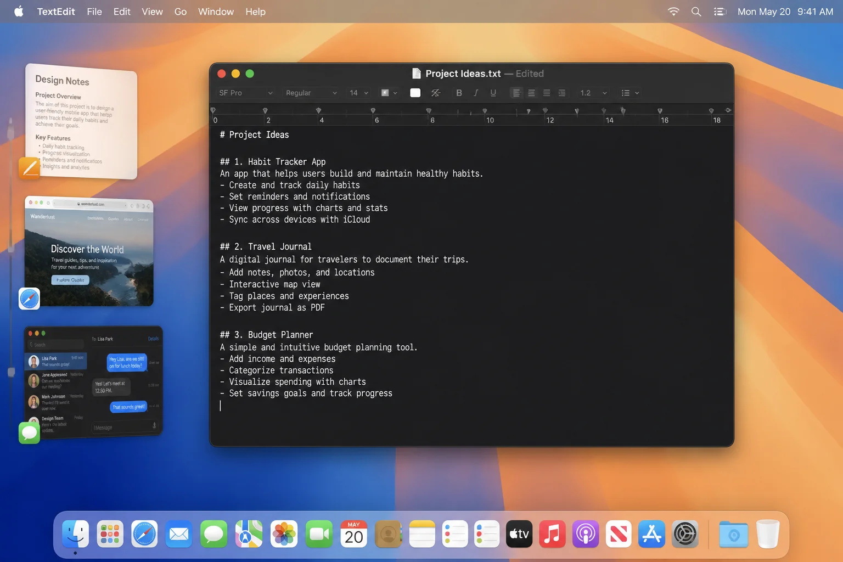
Task: Toggle strikethrough text style button
Action: click(x=436, y=93)
